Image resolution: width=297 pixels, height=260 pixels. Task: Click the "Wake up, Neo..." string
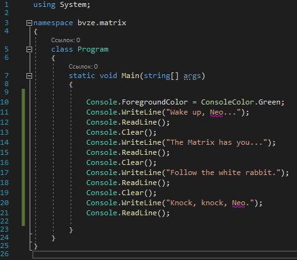203,112
